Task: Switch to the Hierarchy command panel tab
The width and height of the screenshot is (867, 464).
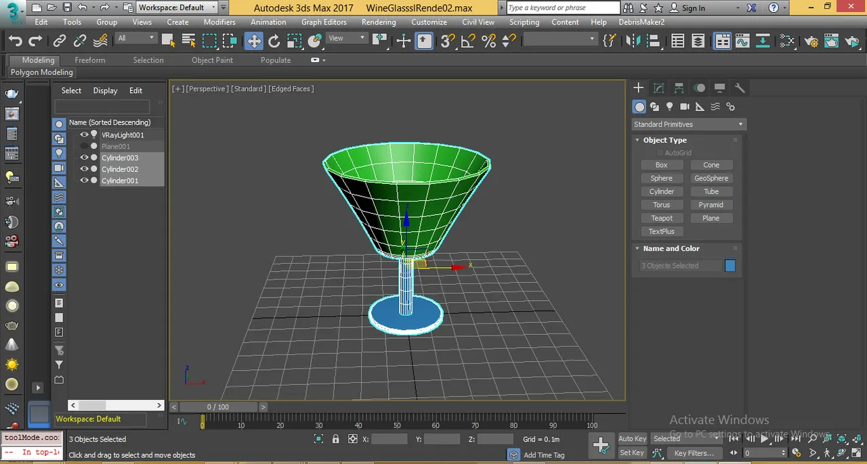Action: click(x=679, y=88)
